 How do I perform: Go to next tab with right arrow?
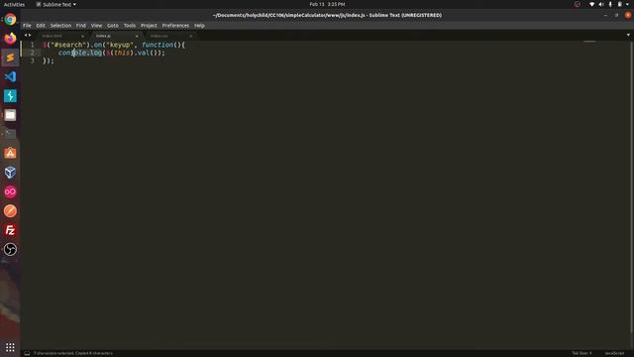(30, 36)
